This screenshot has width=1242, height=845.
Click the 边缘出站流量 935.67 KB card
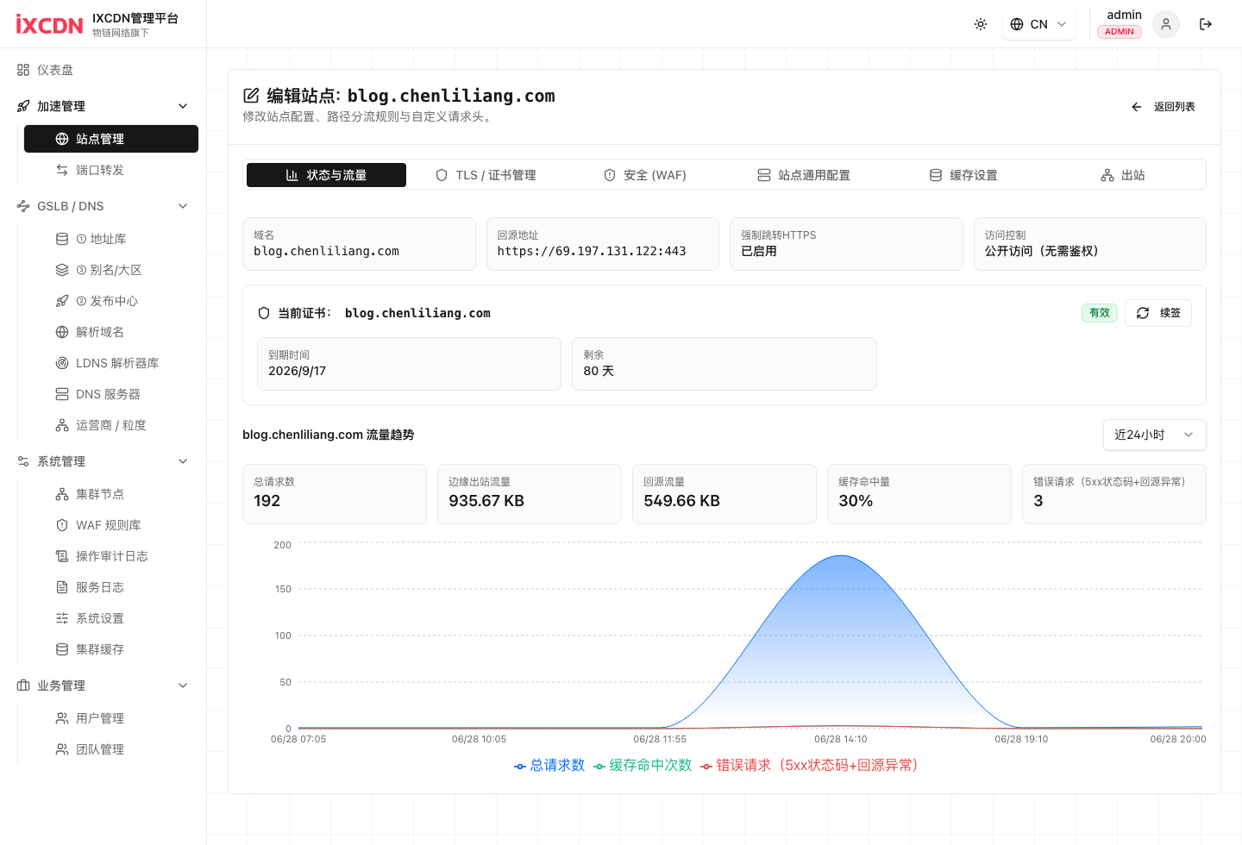(530, 494)
